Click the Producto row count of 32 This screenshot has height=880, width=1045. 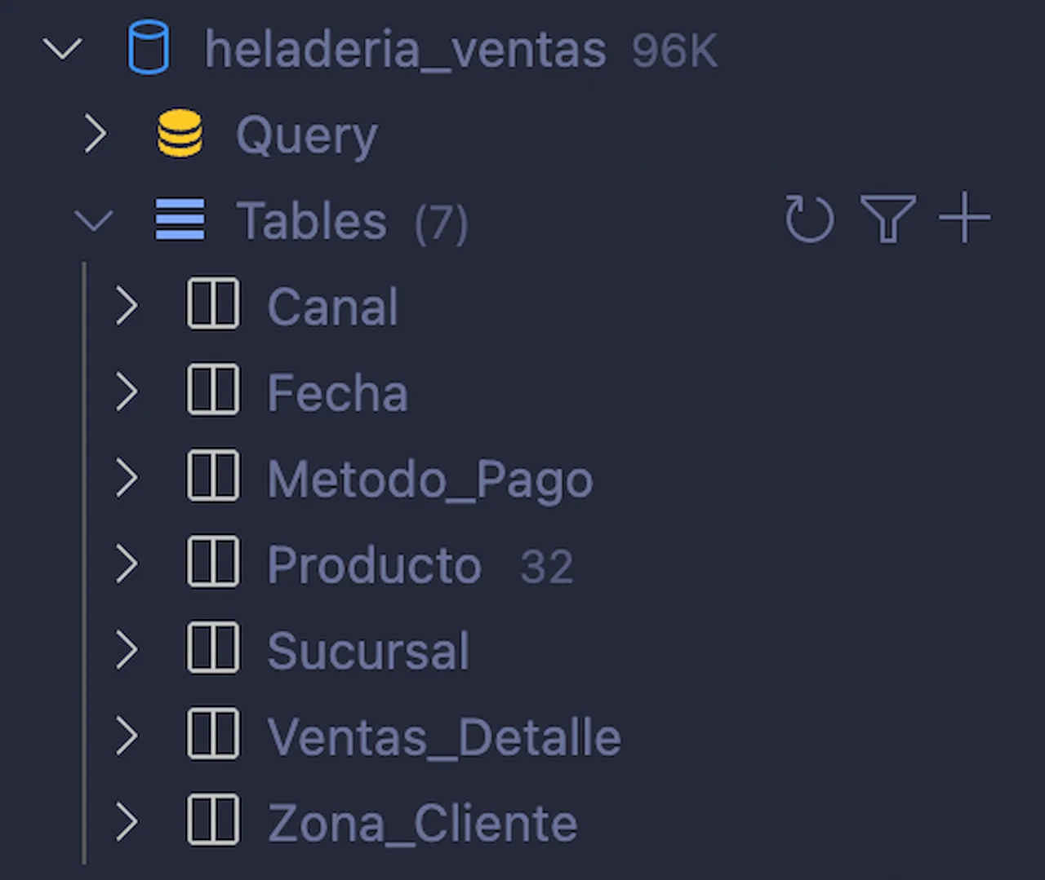click(545, 564)
